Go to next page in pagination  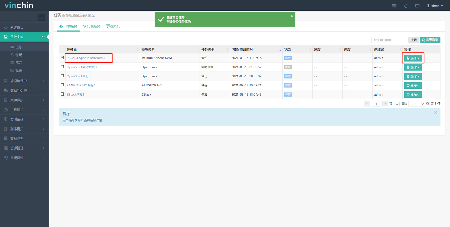tap(385, 104)
